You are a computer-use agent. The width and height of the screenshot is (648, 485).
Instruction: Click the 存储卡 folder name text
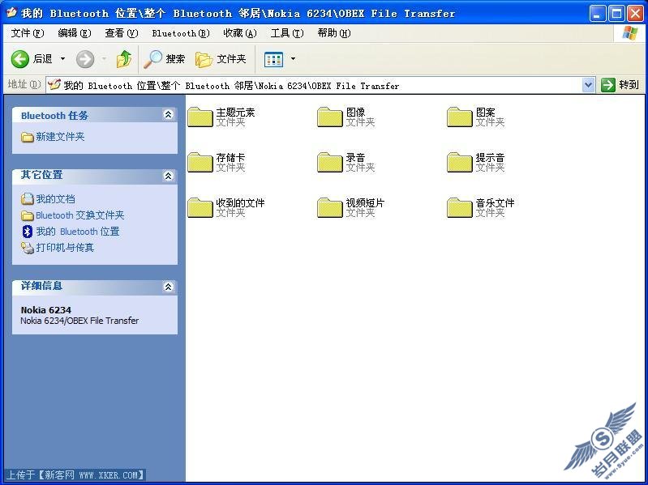click(230, 158)
